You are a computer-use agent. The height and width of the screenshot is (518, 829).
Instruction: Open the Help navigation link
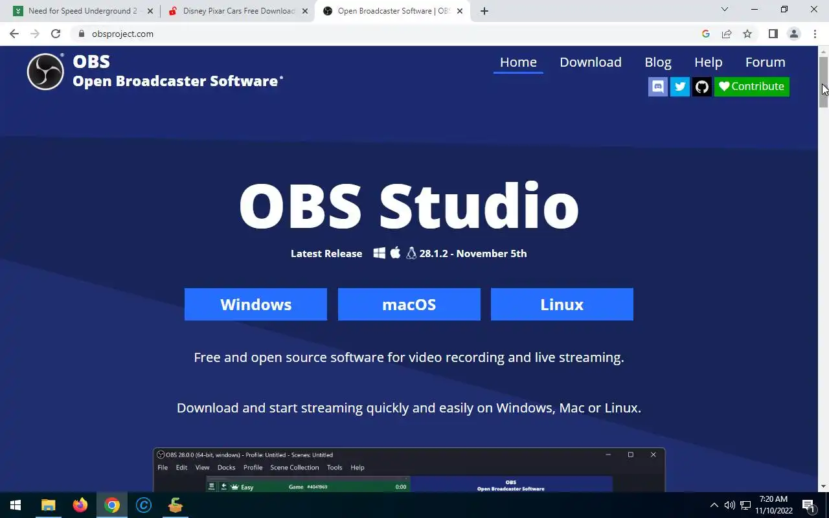point(709,62)
